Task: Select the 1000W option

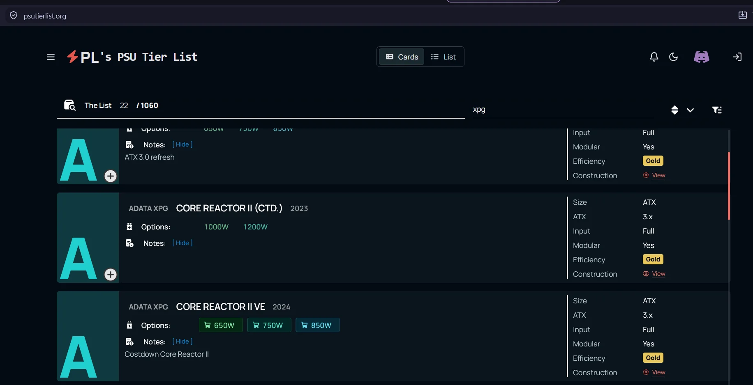Action: coord(217,227)
